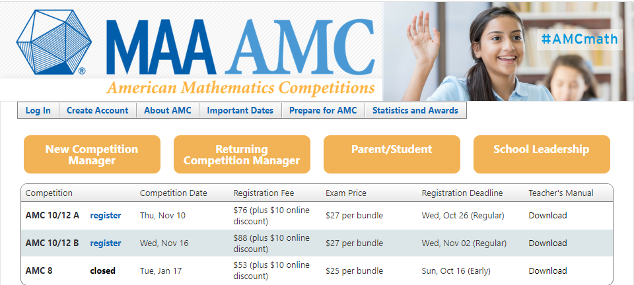Download AMC 10/12 A Teacher's Manual
Screen dimensions: 634x285
pos(547,215)
